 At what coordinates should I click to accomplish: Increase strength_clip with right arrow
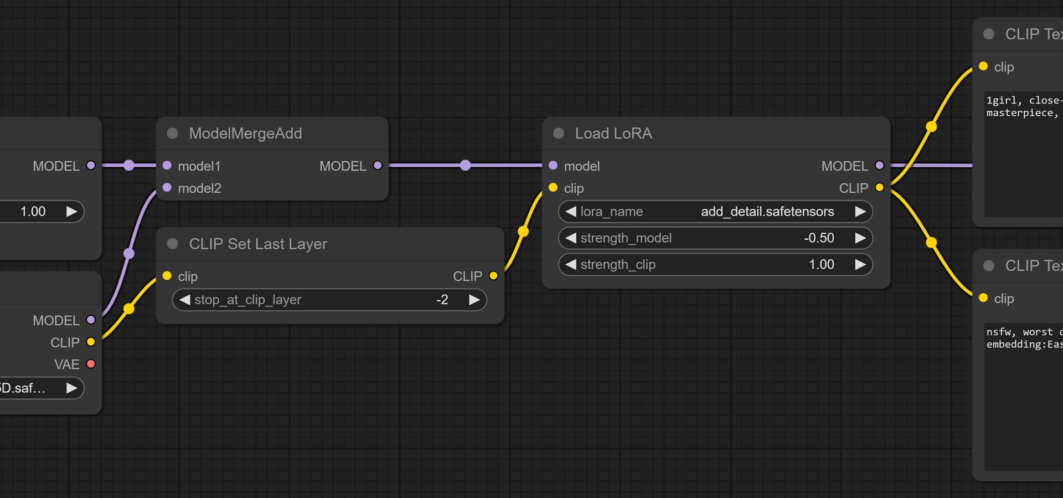[x=860, y=265]
